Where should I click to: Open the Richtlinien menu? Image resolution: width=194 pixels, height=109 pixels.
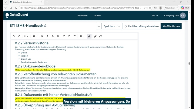coord(82,15)
